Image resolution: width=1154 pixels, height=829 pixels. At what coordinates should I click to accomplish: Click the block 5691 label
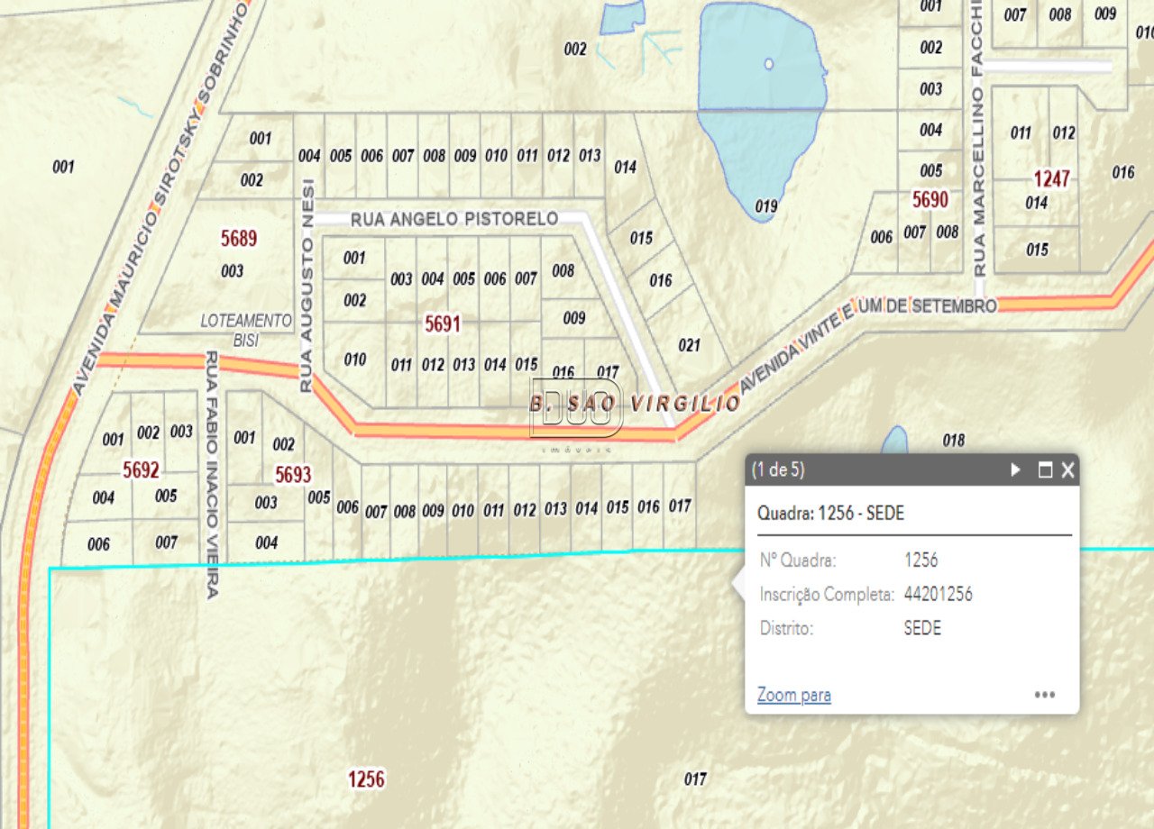(443, 324)
